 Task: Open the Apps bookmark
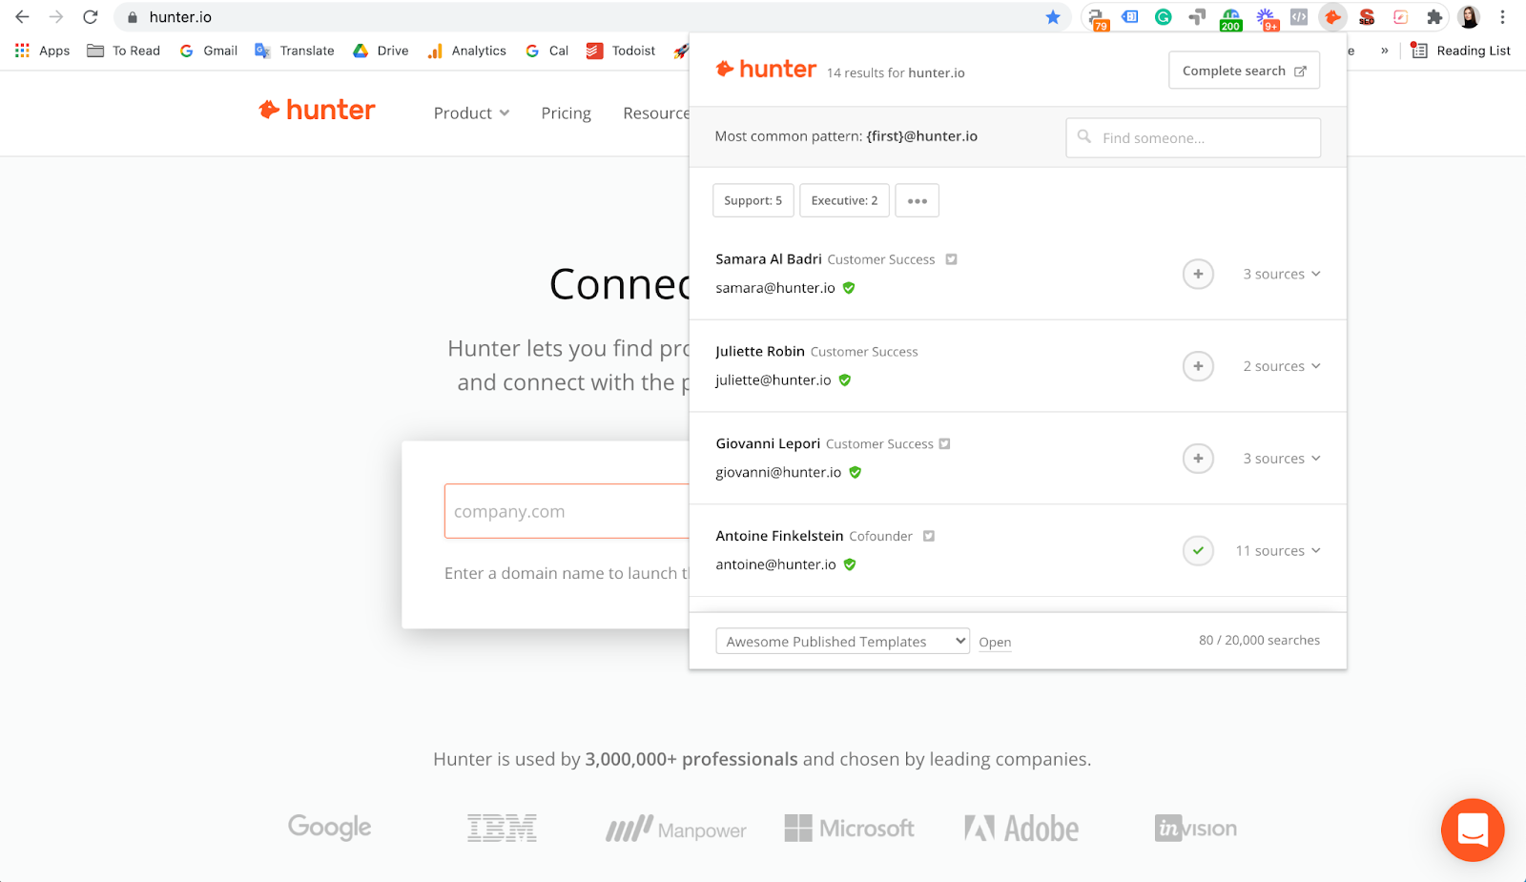(x=43, y=51)
